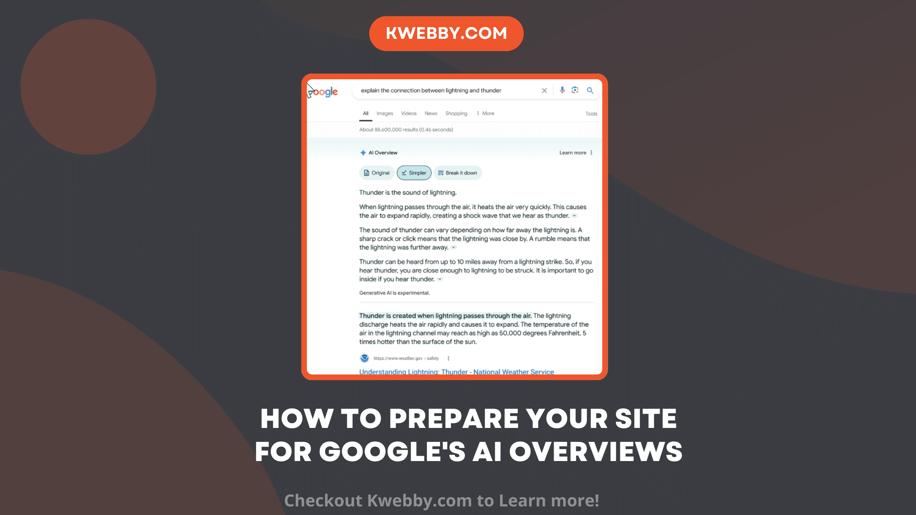Switch to the Images search tab
Screen dimensions: 916x515
point(384,113)
